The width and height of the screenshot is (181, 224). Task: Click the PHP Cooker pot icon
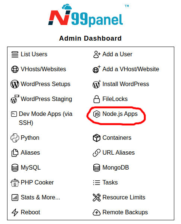15,183
